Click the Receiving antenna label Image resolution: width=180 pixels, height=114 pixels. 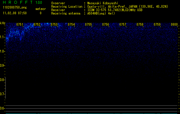click(66, 13)
